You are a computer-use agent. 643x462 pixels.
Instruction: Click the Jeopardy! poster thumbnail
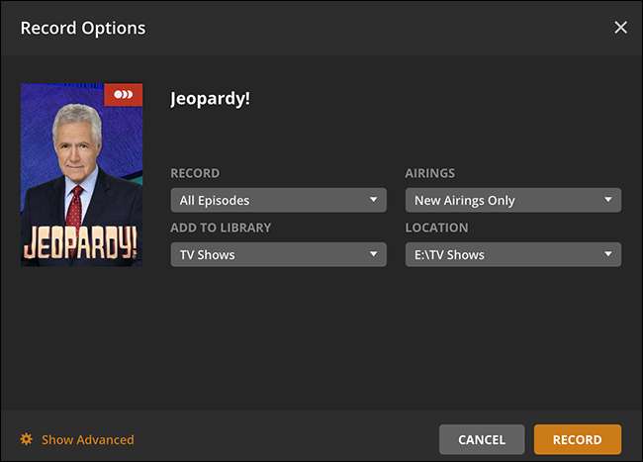[81, 175]
